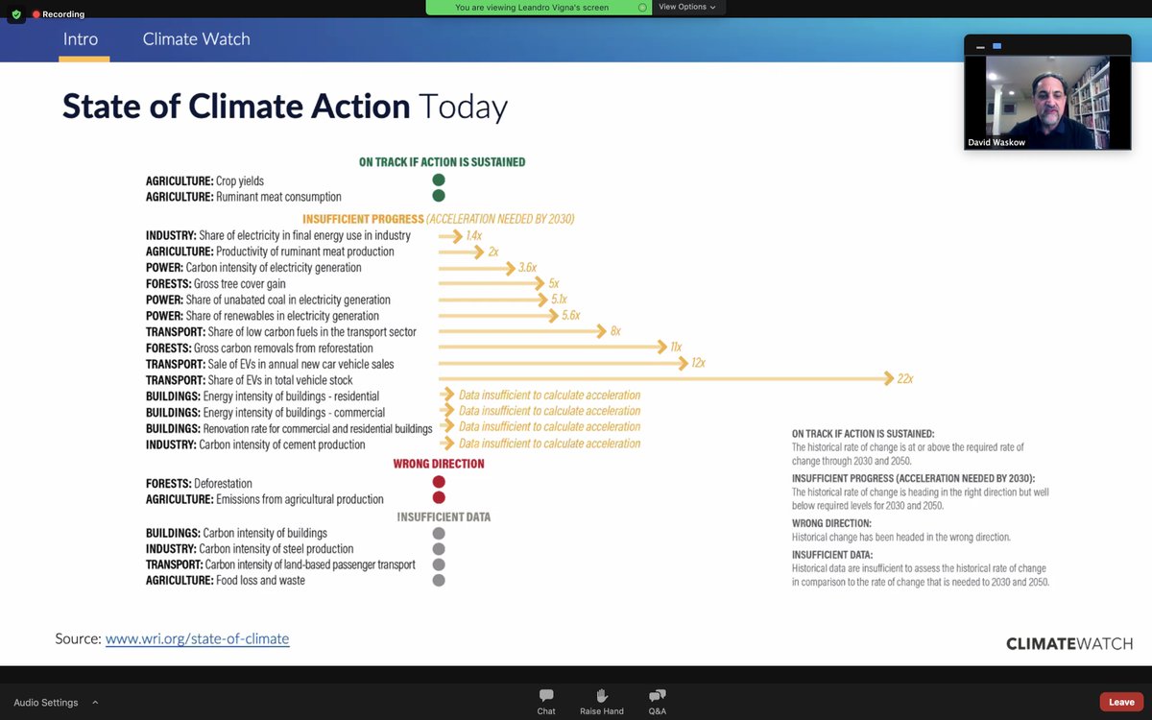The height and width of the screenshot is (720, 1152).
Task: Click the gray dot beside Food loss and waste
Action: point(439,581)
